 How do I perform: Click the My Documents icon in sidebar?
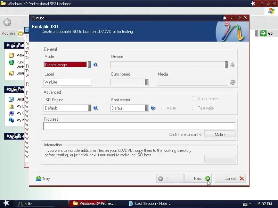click(x=11, y=106)
